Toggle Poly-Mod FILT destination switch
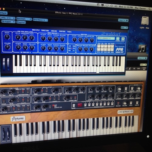The height and width of the screenshot is (152, 152). tap(28, 92)
